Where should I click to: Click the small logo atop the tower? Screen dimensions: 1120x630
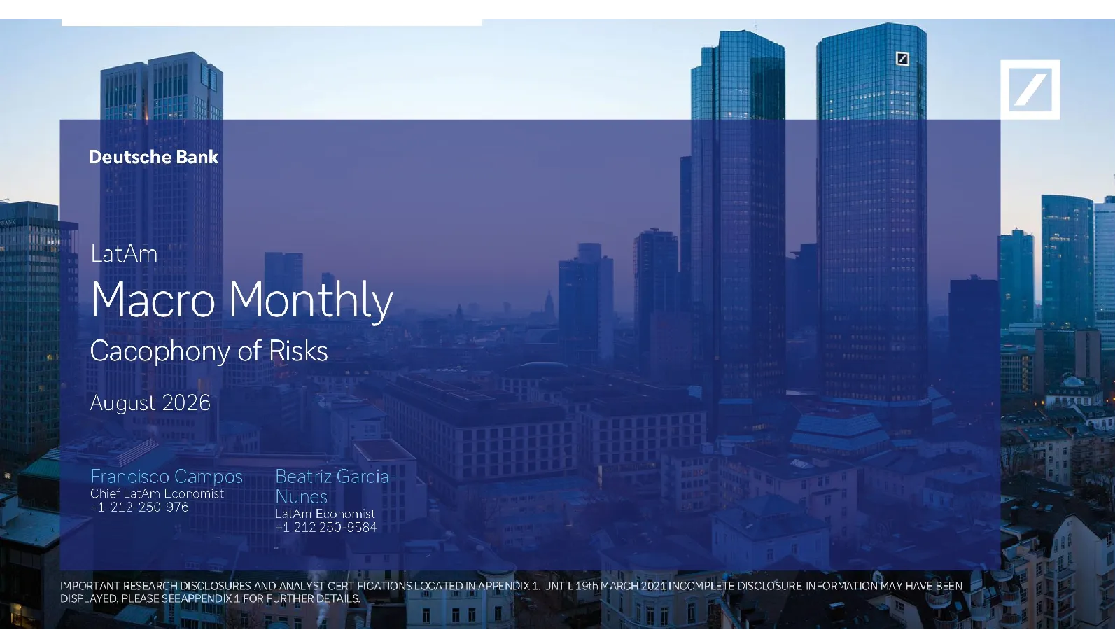coord(902,59)
